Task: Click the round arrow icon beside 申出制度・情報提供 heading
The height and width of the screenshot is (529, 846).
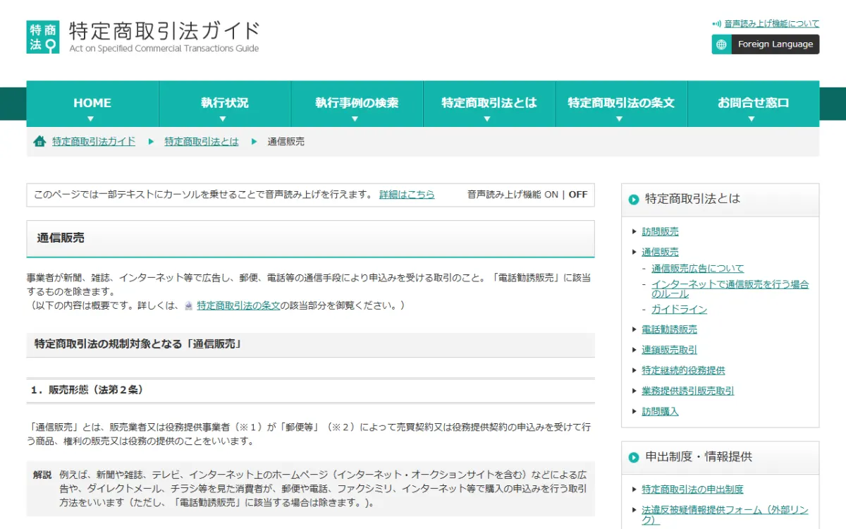Action: coord(634,457)
